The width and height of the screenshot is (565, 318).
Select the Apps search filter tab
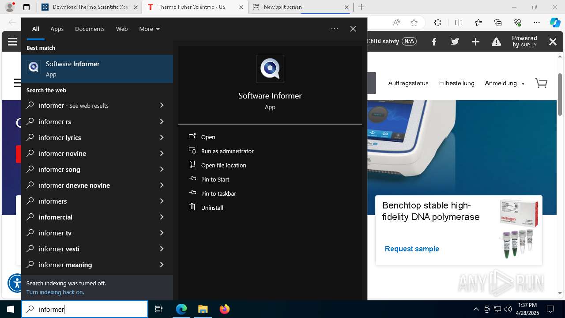pos(57,29)
